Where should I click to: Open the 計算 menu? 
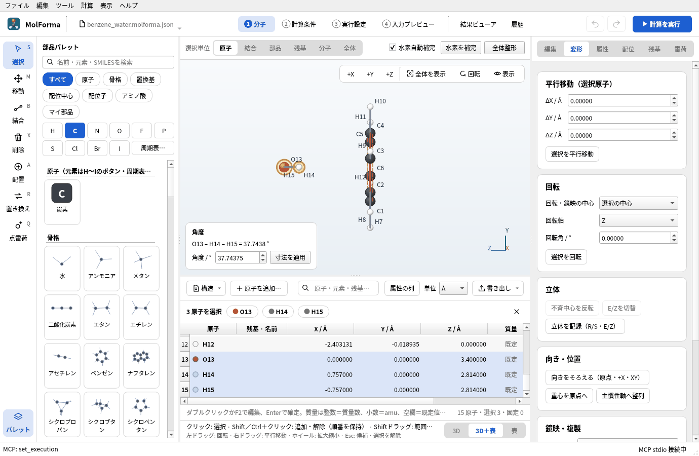[87, 6]
